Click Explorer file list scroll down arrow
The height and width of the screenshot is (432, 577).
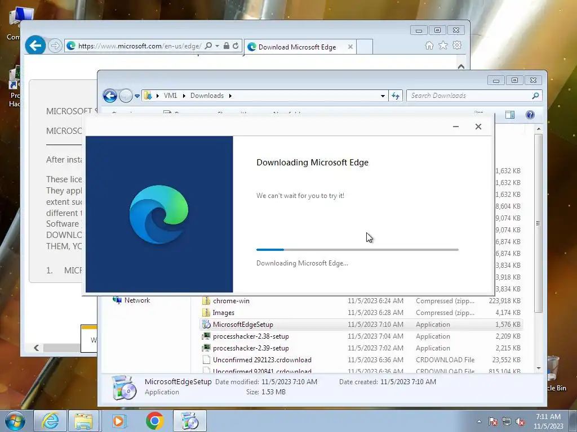538,368
